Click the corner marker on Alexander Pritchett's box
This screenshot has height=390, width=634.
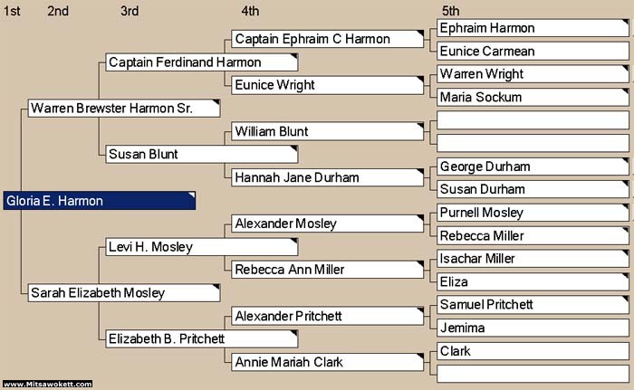click(x=420, y=311)
